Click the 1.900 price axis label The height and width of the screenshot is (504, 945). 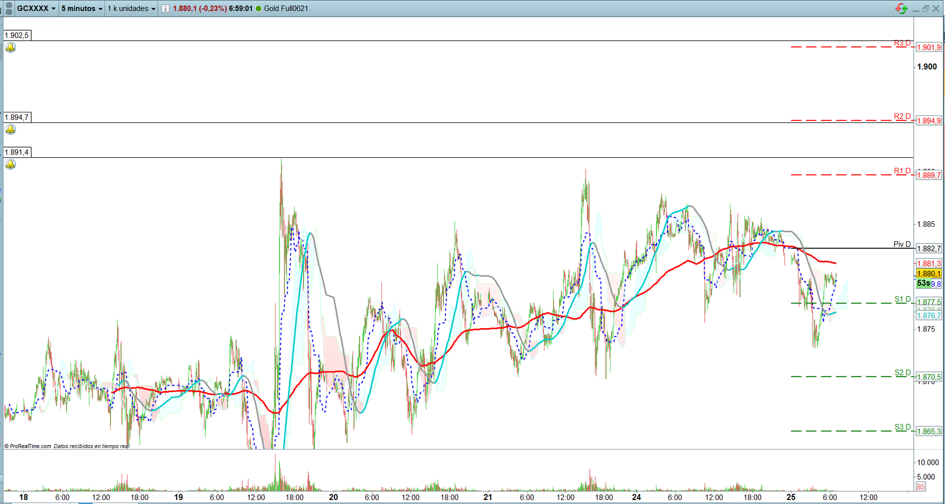coord(927,67)
